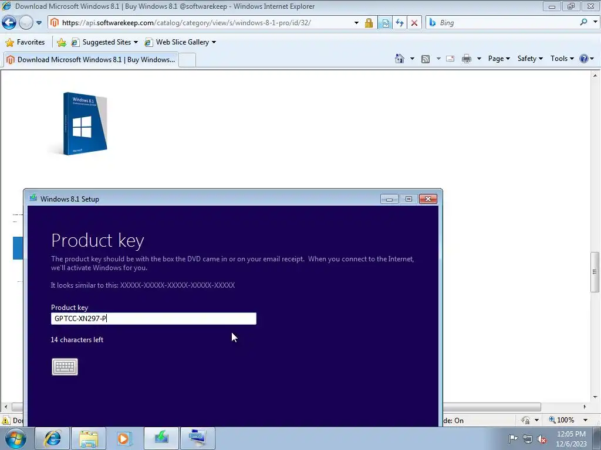Click the Refresh page icon
601x450 pixels.
[x=400, y=23]
